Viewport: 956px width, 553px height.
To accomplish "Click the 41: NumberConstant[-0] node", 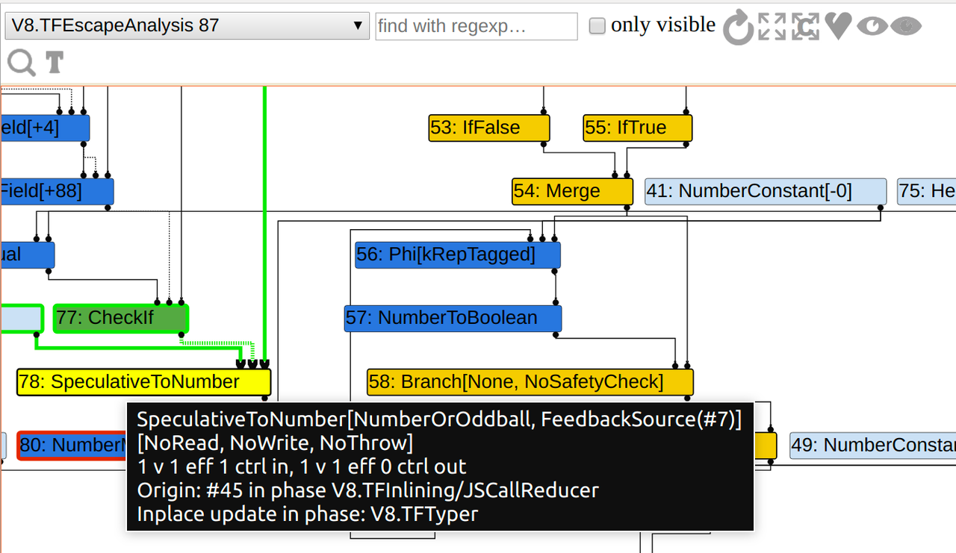I will [765, 191].
